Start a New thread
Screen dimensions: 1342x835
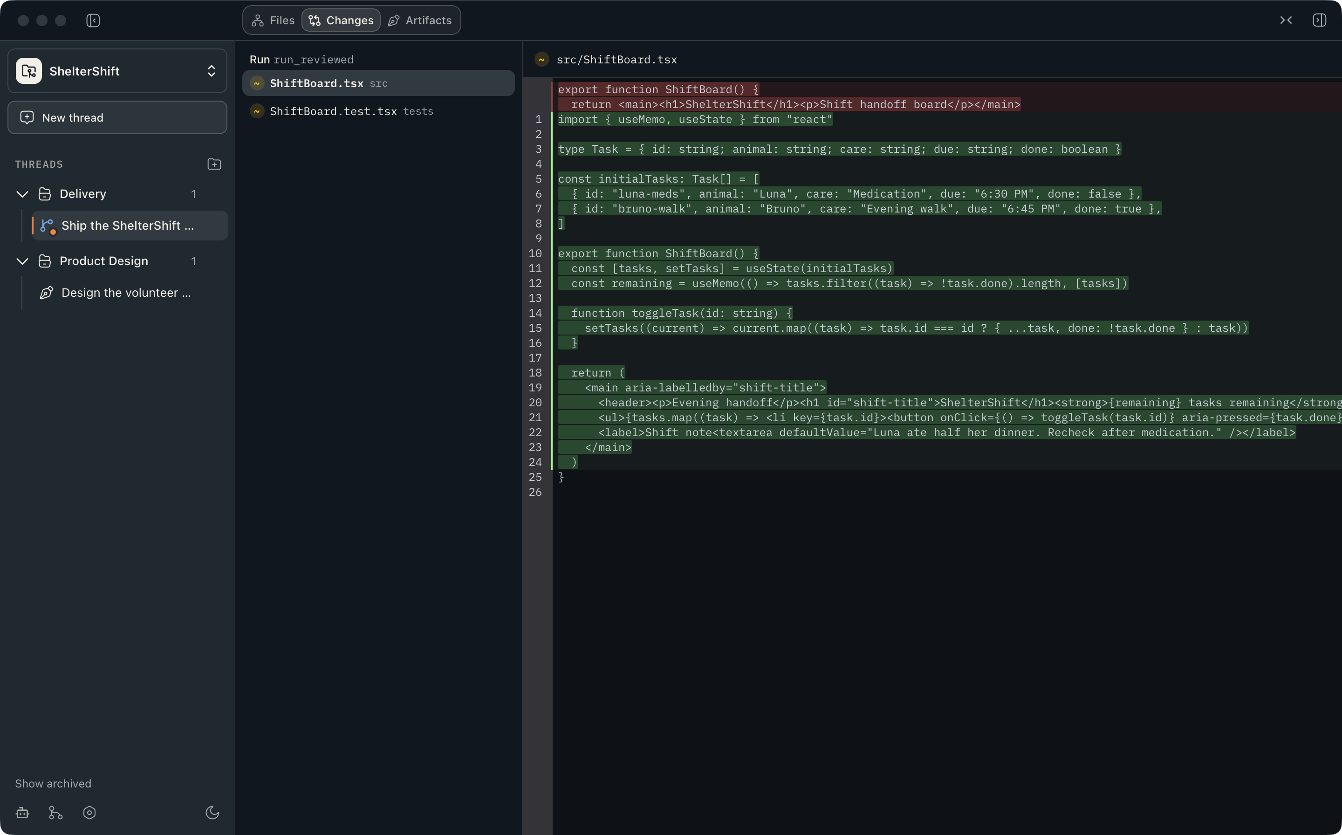tap(117, 117)
